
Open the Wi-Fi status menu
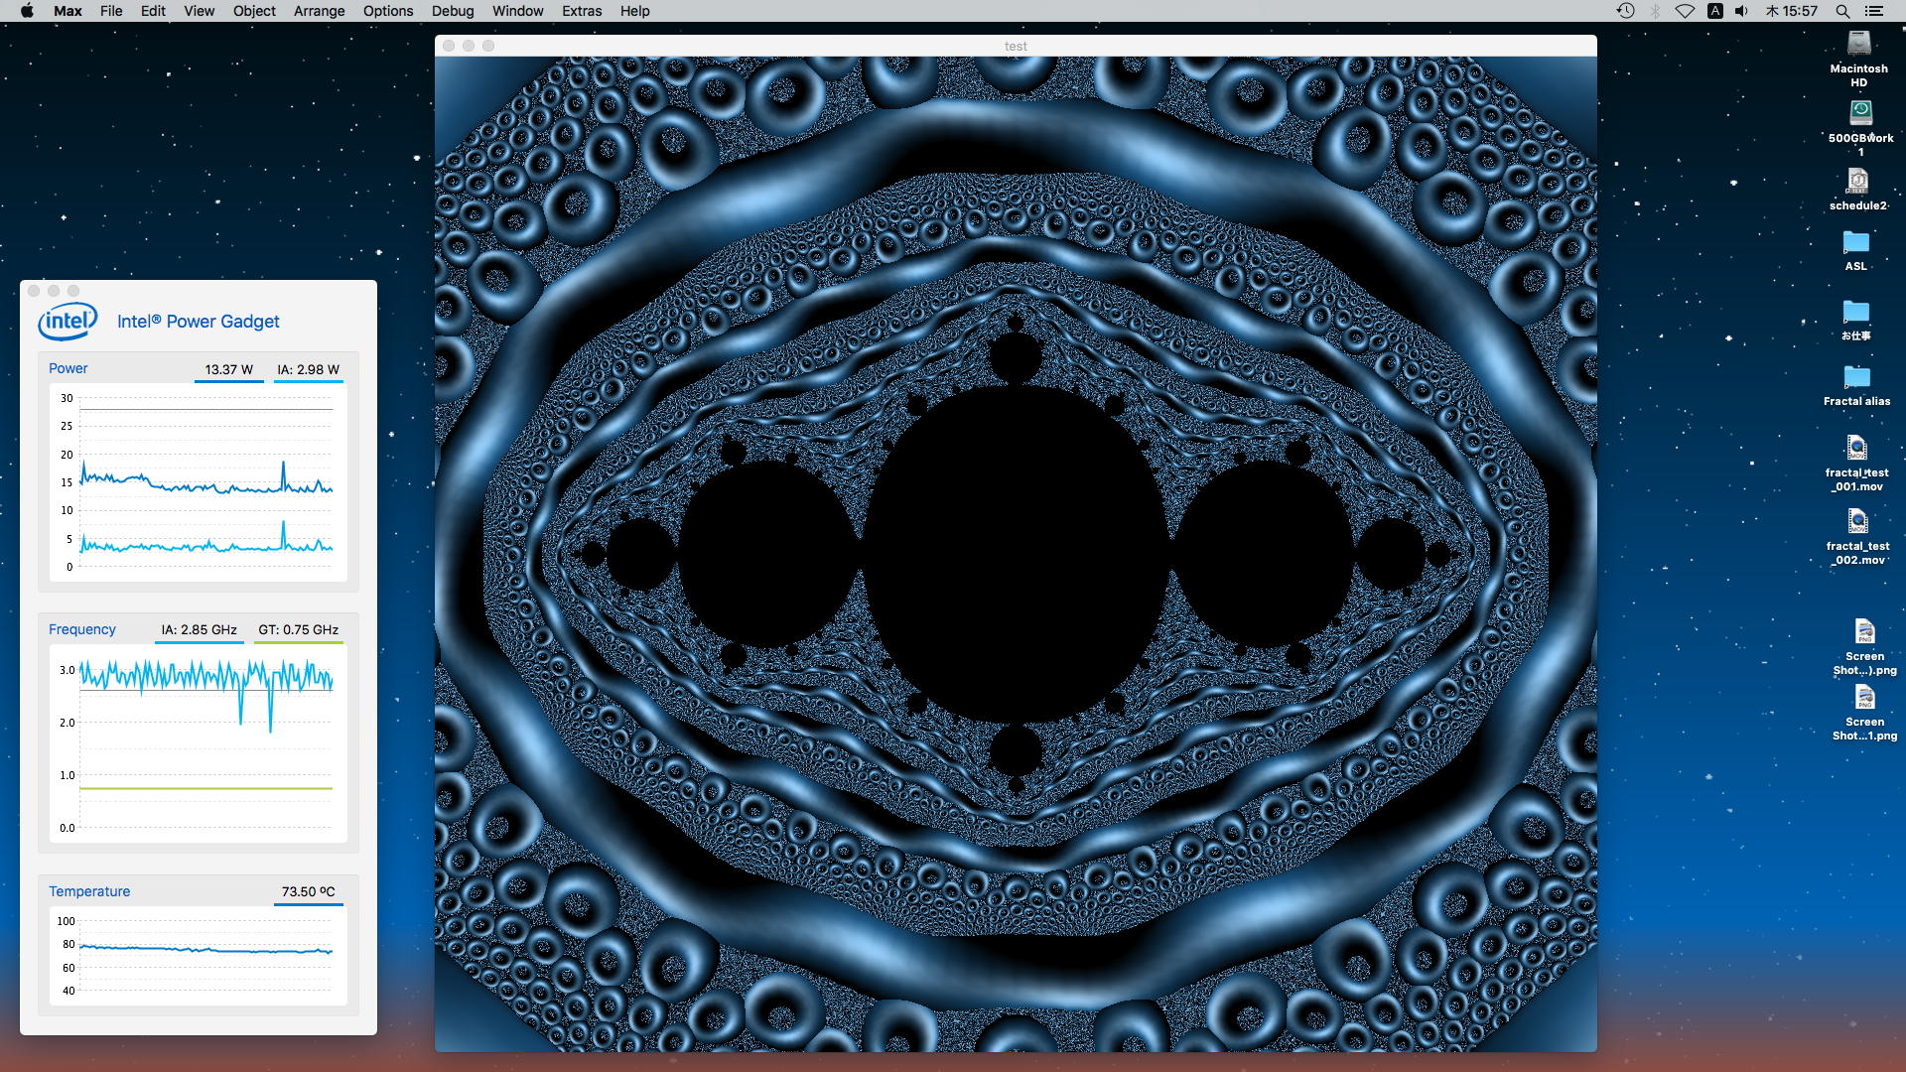click(x=1685, y=11)
